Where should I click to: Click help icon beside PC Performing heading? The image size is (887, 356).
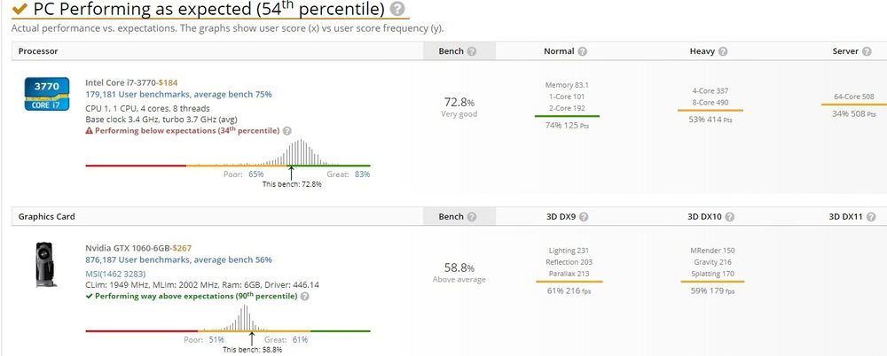pos(396,10)
